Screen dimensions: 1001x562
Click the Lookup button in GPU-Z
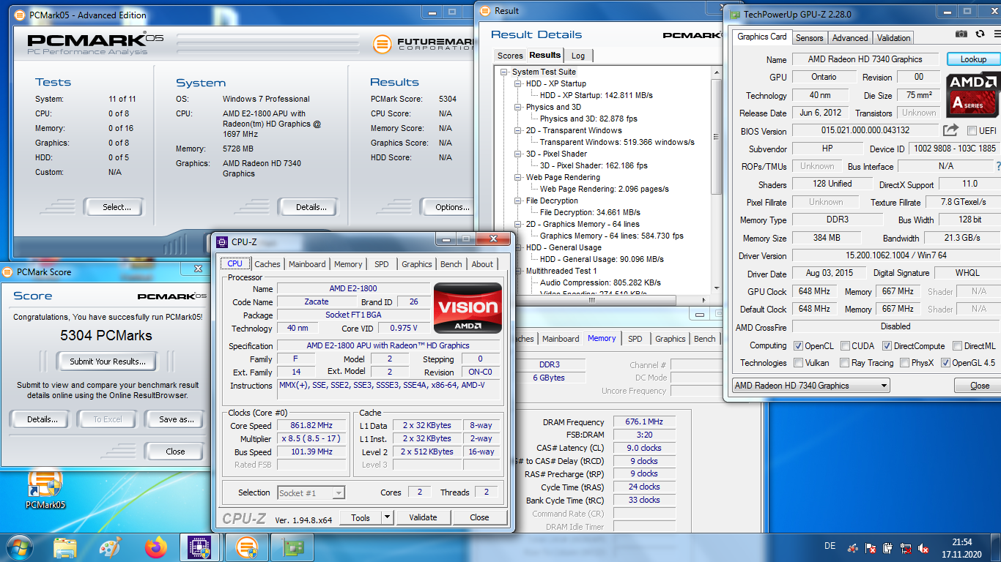click(973, 59)
